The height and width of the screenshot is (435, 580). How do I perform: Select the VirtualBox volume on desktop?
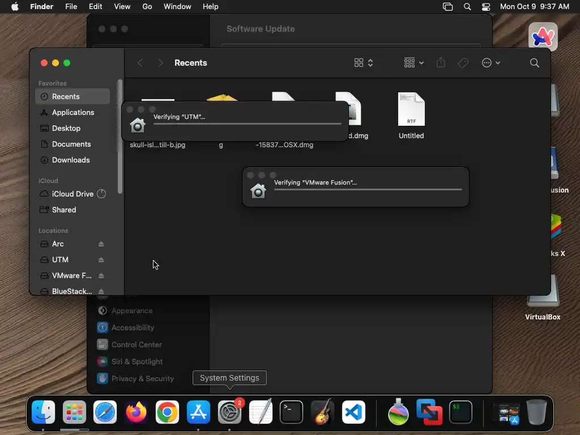point(543,317)
